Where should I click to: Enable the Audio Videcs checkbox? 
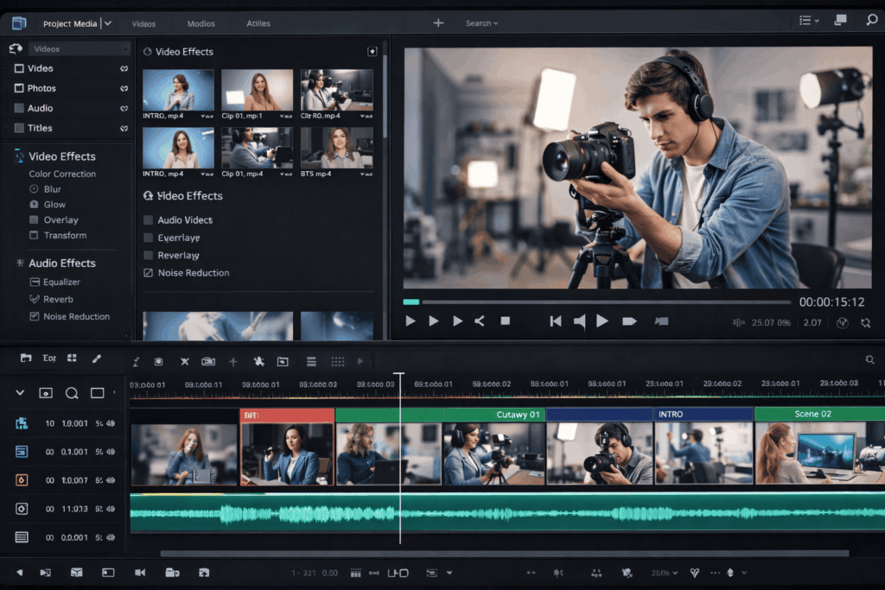[x=149, y=220]
